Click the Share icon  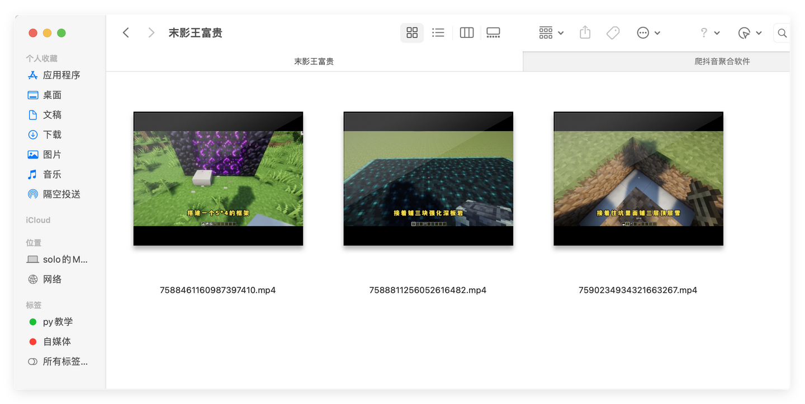[585, 33]
